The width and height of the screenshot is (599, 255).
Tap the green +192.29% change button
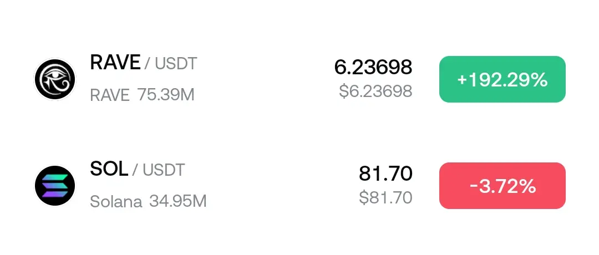pyautogui.click(x=502, y=79)
